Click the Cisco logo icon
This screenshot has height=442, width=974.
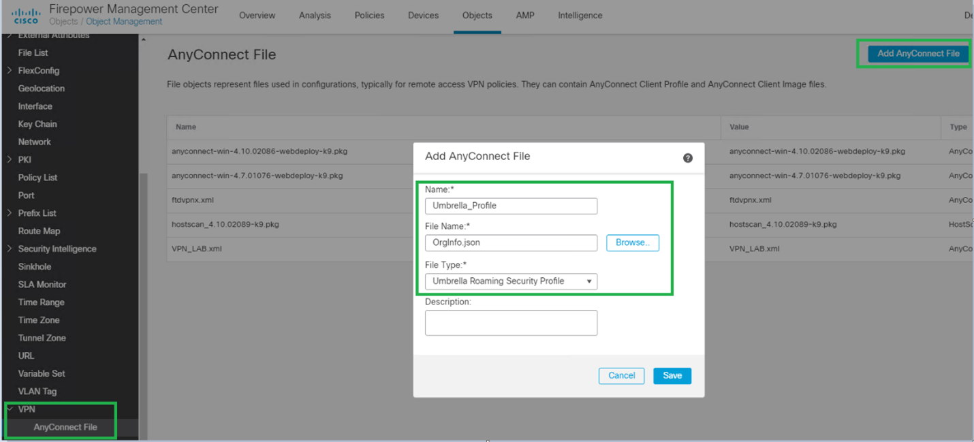[x=26, y=15]
